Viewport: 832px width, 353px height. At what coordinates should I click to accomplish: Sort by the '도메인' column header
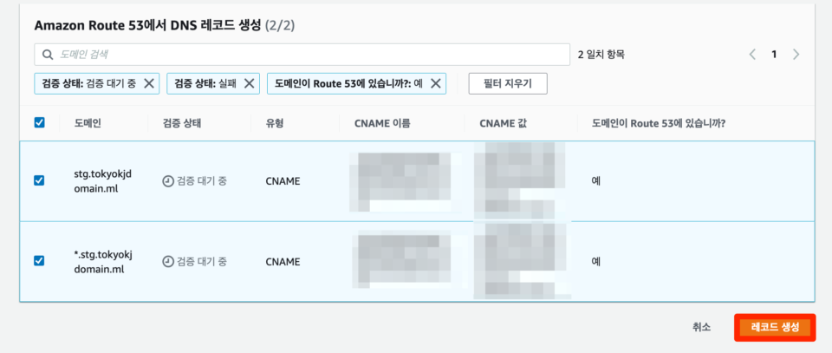click(x=88, y=123)
